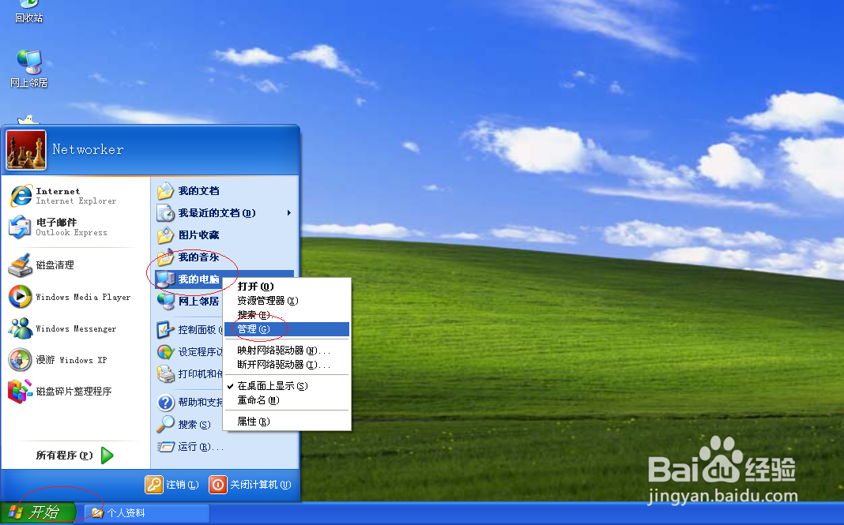
Task: Launch Windows Media Player icon
Action: pos(20,296)
